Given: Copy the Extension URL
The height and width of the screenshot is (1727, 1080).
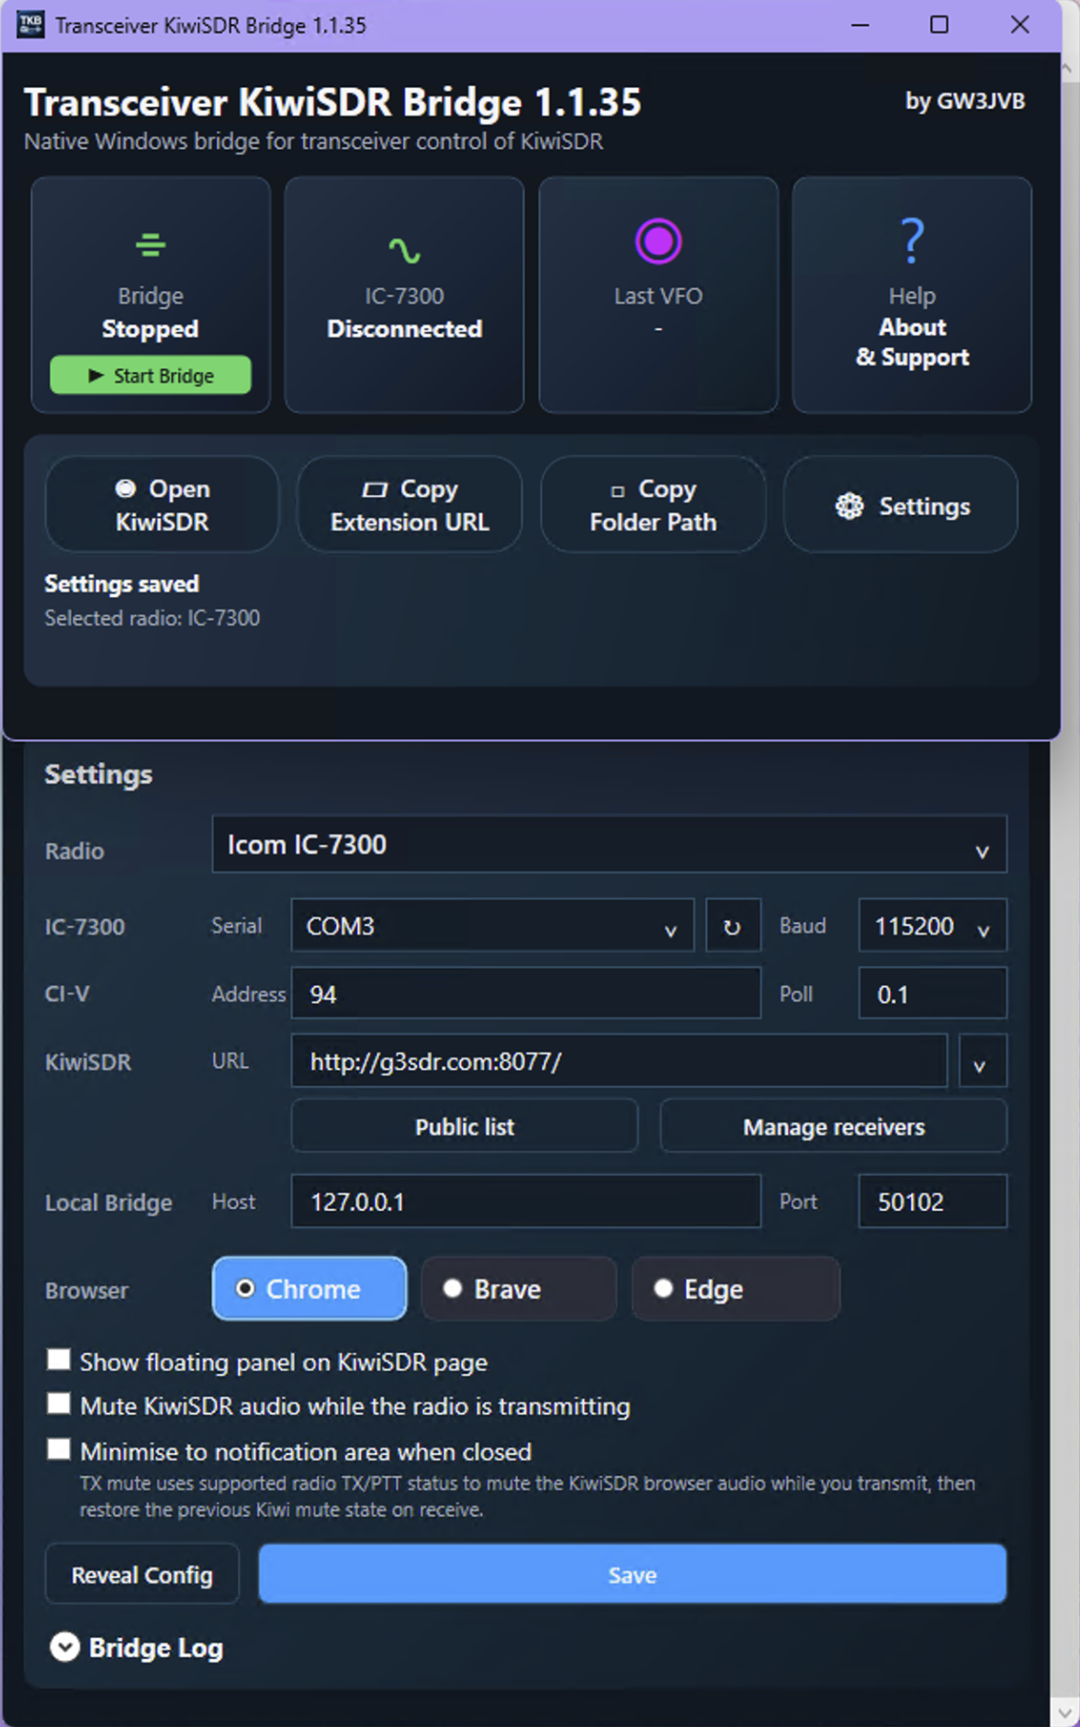Looking at the screenshot, I should (410, 505).
